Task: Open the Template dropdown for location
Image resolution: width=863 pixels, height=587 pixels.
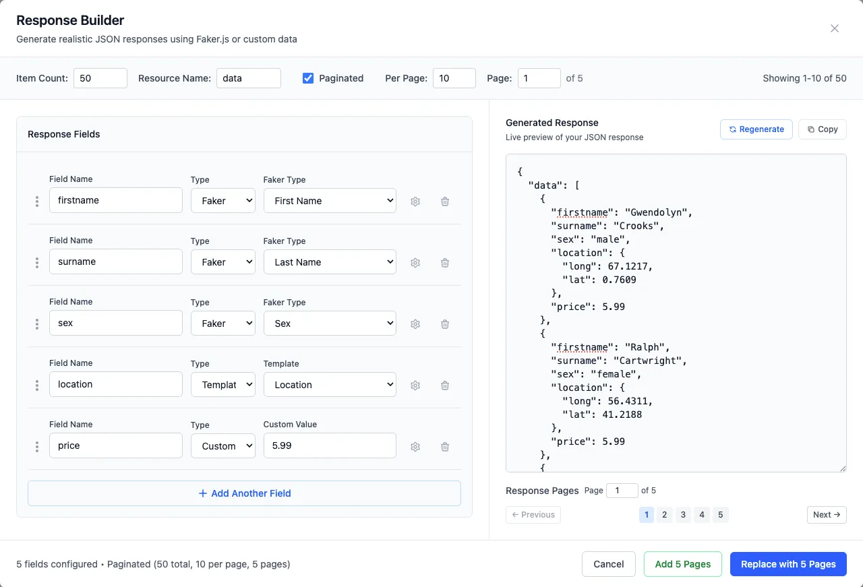Action: click(330, 384)
